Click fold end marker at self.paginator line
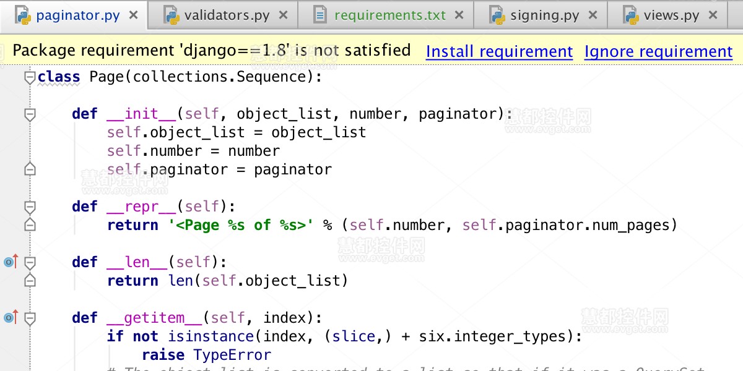This screenshot has width=743, height=371. [x=29, y=169]
